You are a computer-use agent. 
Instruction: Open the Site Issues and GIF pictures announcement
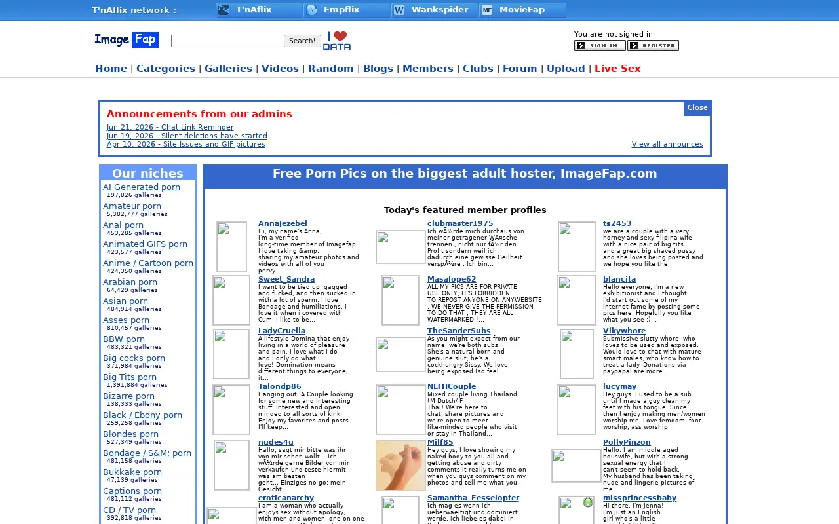click(x=186, y=144)
